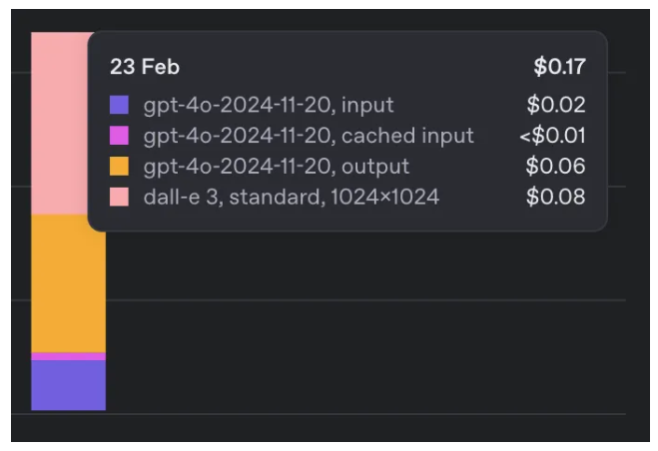The image size is (658, 451).
Task: Select the purple input bar segment
Action: click(x=69, y=385)
